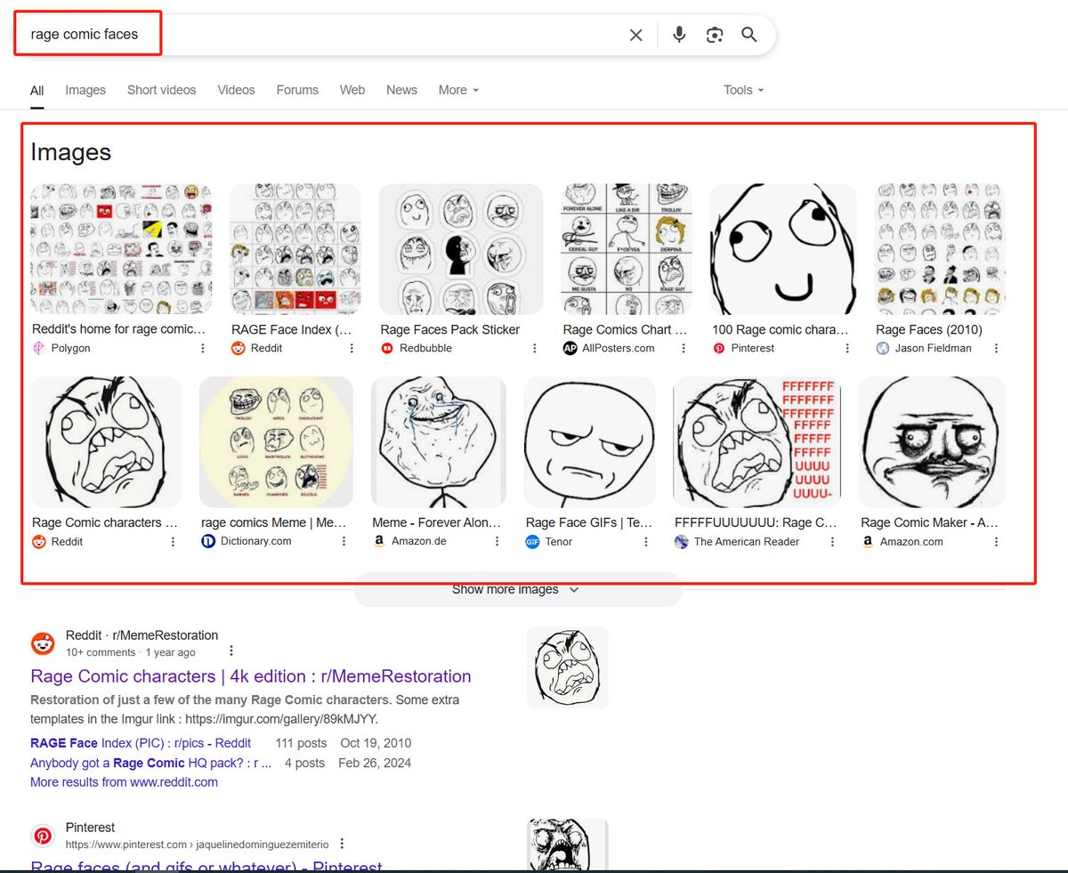Switch to the Videos tab
Screen dimensions: 1068x873
coord(237,90)
